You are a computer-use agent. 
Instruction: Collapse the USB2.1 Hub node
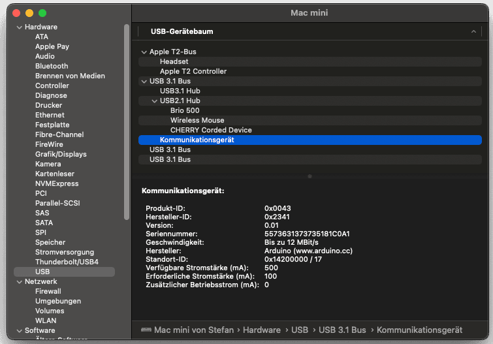[x=154, y=101]
